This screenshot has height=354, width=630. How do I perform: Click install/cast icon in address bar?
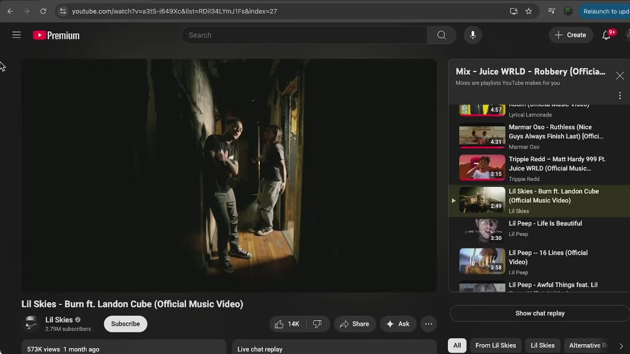[514, 11]
